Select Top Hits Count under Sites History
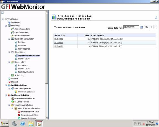Image resolution: width=159 pixels, height=127 pixels. coord(24,59)
